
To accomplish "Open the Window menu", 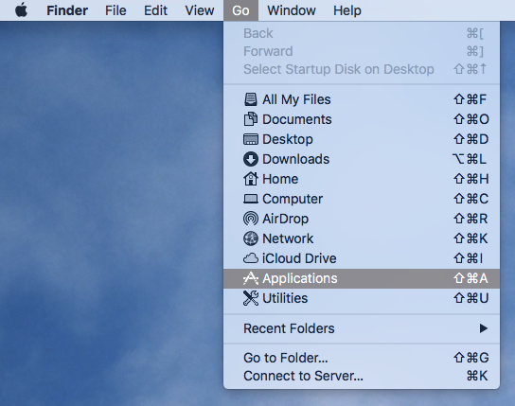I will pyautogui.click(x=292, y=10).
